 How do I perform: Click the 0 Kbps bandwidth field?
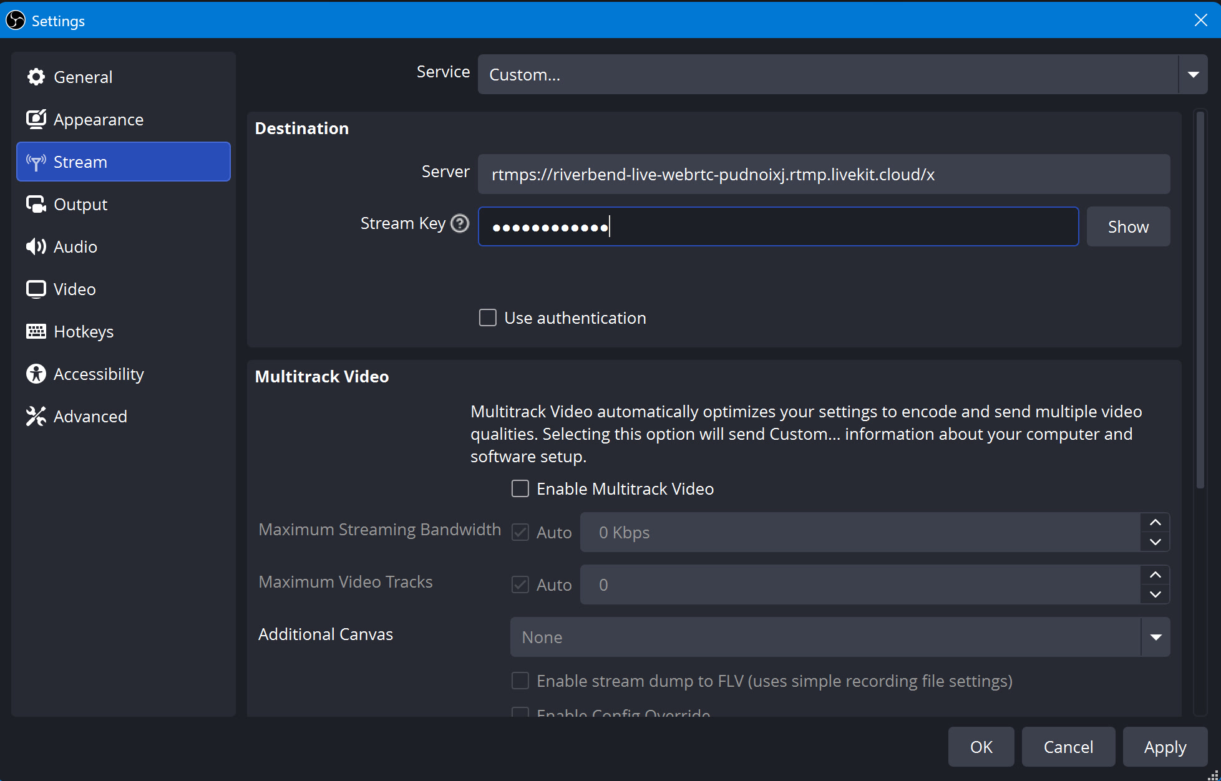point(860,532)
